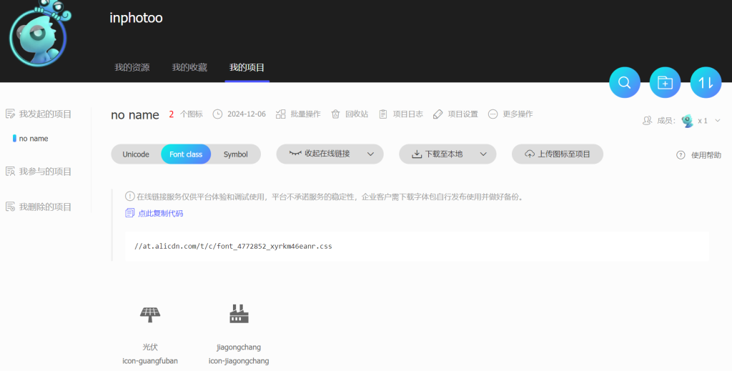Image resolution: width=732 pixels, height=371 pixels.
Task: Click the 项目日志 clipboard icon
Action: pyautogui.click(x=383, y=114)
